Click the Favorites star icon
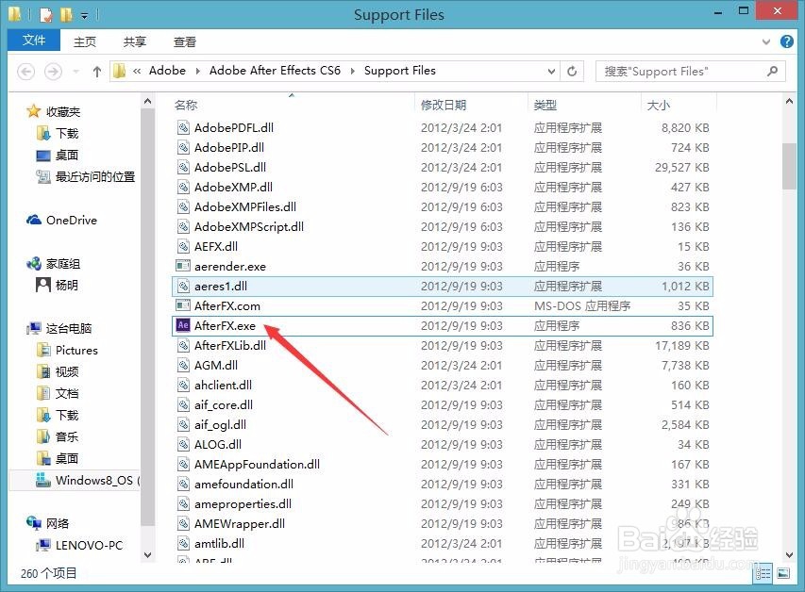 coord(34,111)
